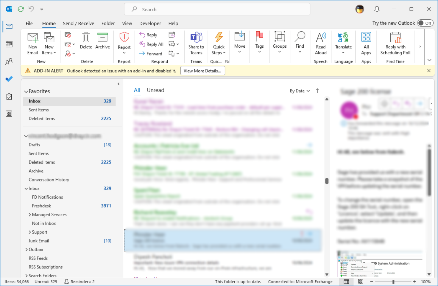The height and width of the screenshot is (286, 438).
Task: Click the message list scrollbar thumb
Action: (x=327, y=181)
